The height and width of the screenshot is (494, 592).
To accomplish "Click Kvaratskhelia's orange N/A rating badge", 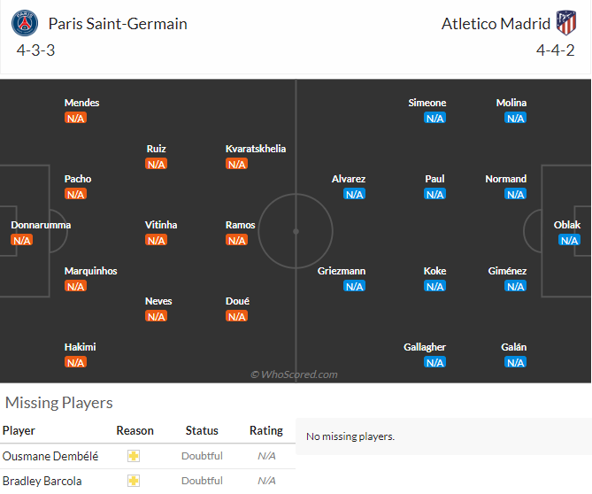I will tap(237, 164).
